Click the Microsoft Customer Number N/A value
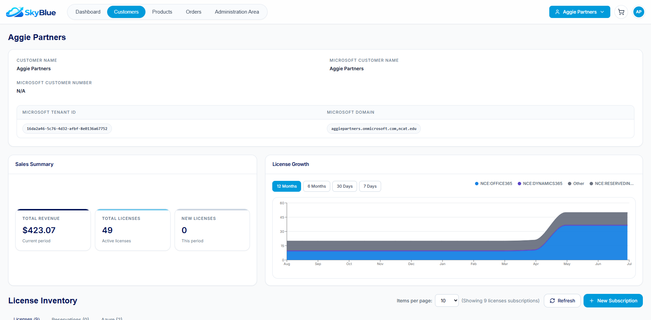Screen dimensions: 651x320 coord(21,91)
